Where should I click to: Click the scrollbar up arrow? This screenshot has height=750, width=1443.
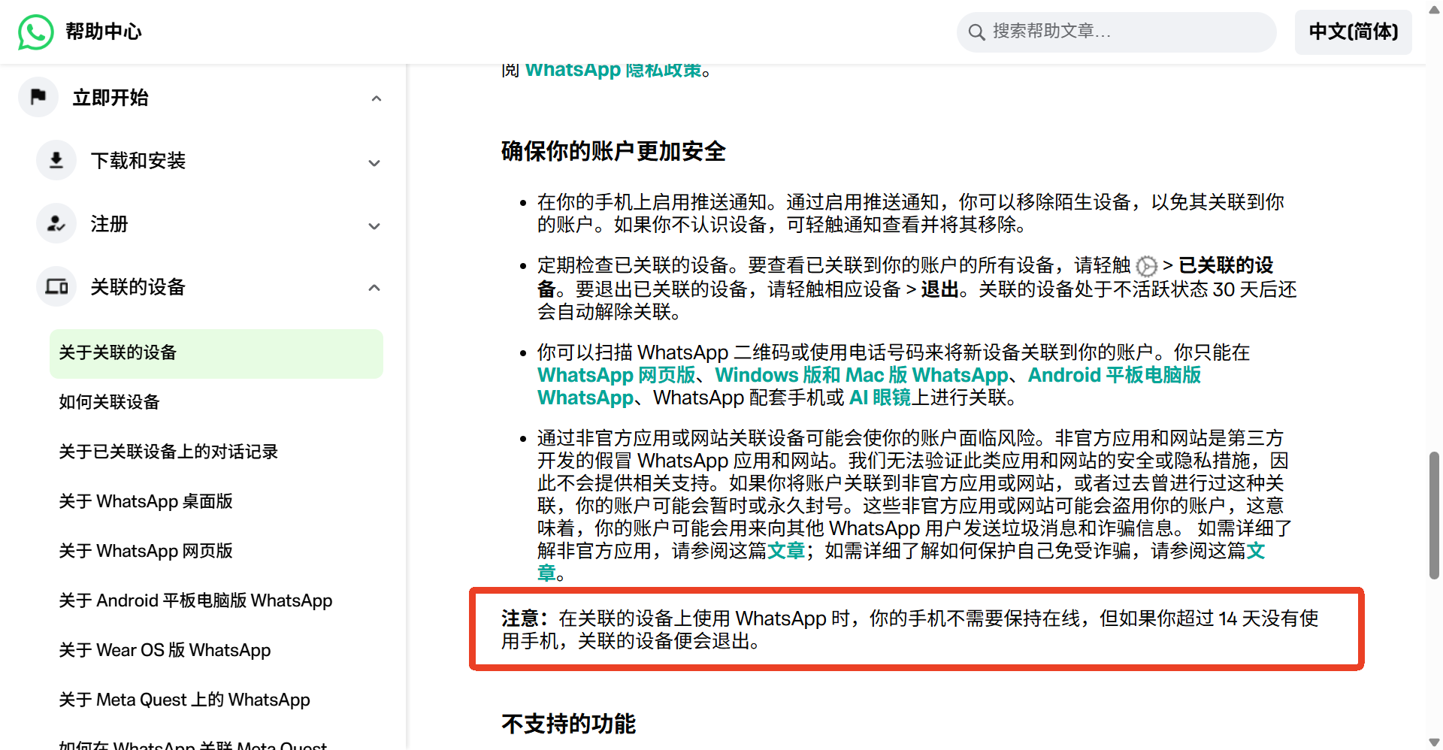pos(1434,10)
